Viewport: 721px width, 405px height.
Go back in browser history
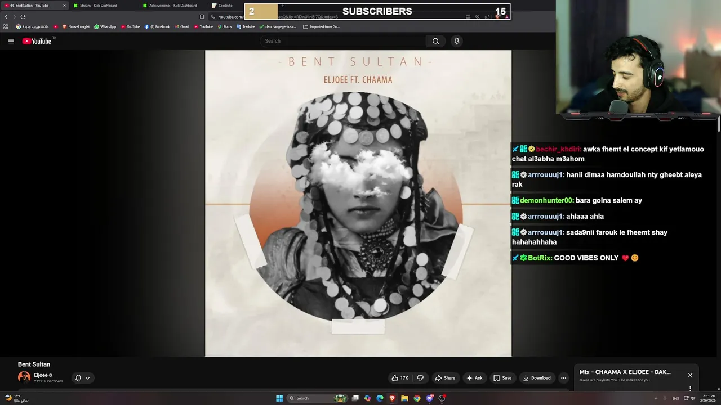tap(6, 16)
